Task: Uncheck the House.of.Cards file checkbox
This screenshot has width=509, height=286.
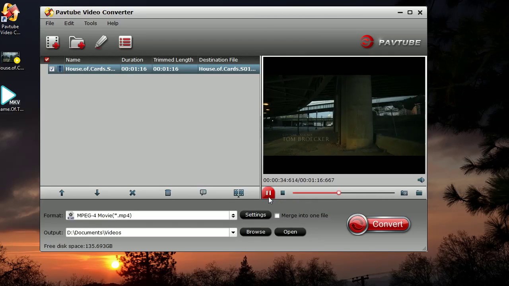Action: tap(52, 69)
